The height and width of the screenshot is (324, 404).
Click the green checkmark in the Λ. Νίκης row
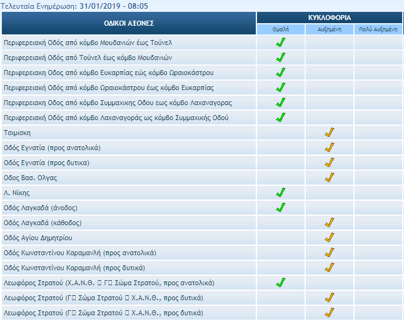click(x=281, y=193)
